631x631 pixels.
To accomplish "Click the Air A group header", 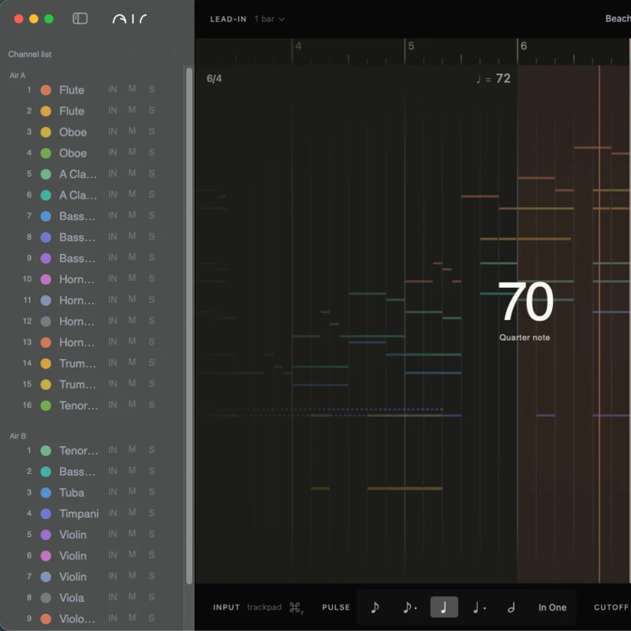I will pyautogui.click(x=17, y=75).
